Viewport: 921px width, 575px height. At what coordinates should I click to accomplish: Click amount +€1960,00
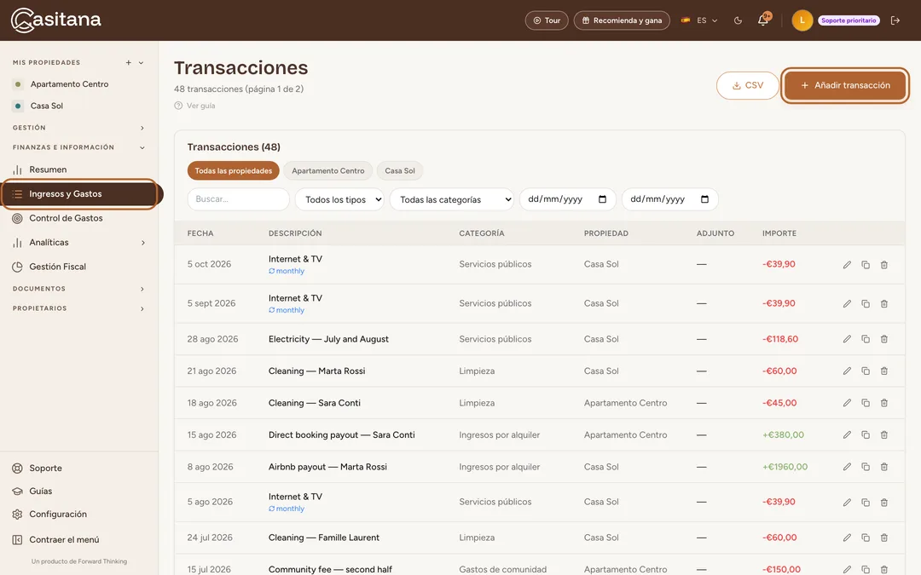click(x=785, y=467)
